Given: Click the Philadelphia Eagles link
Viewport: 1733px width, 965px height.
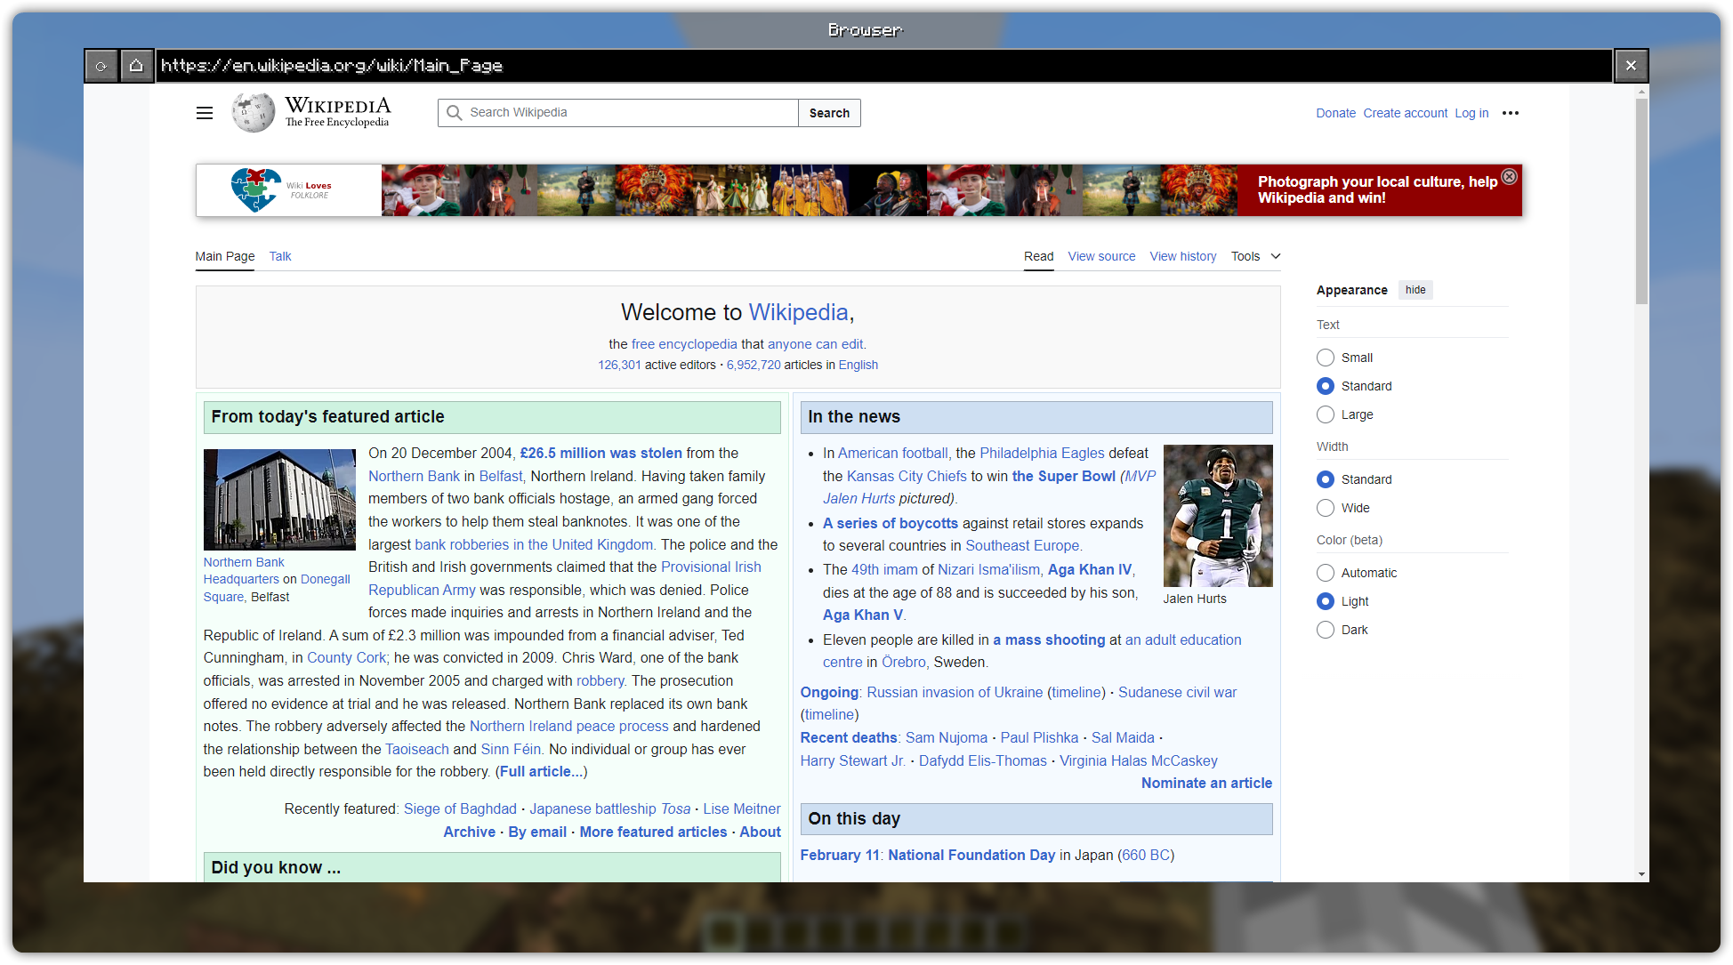Looking at the screenshot, I should point(1042,454).
